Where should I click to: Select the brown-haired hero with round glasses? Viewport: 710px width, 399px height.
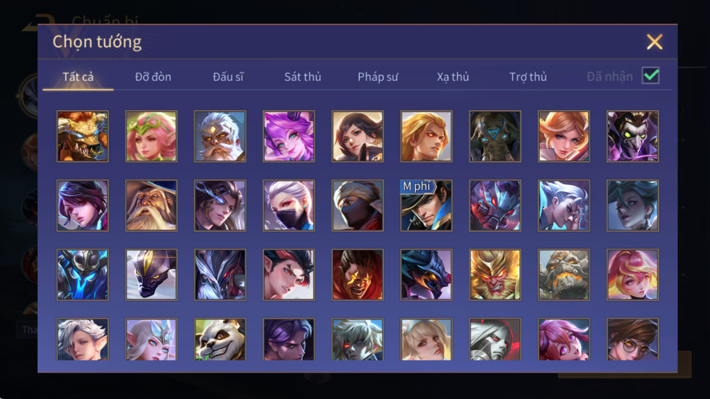coord(633,339)
